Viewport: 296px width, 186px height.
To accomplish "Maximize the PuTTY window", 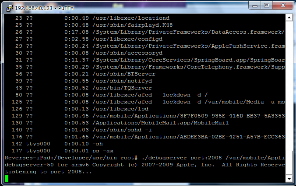I will point(268,6).
